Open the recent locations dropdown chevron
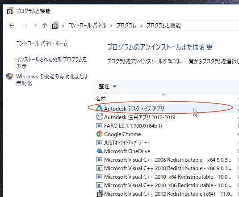Viewport: 239px width, 197px height. click(x=35, y=26)
